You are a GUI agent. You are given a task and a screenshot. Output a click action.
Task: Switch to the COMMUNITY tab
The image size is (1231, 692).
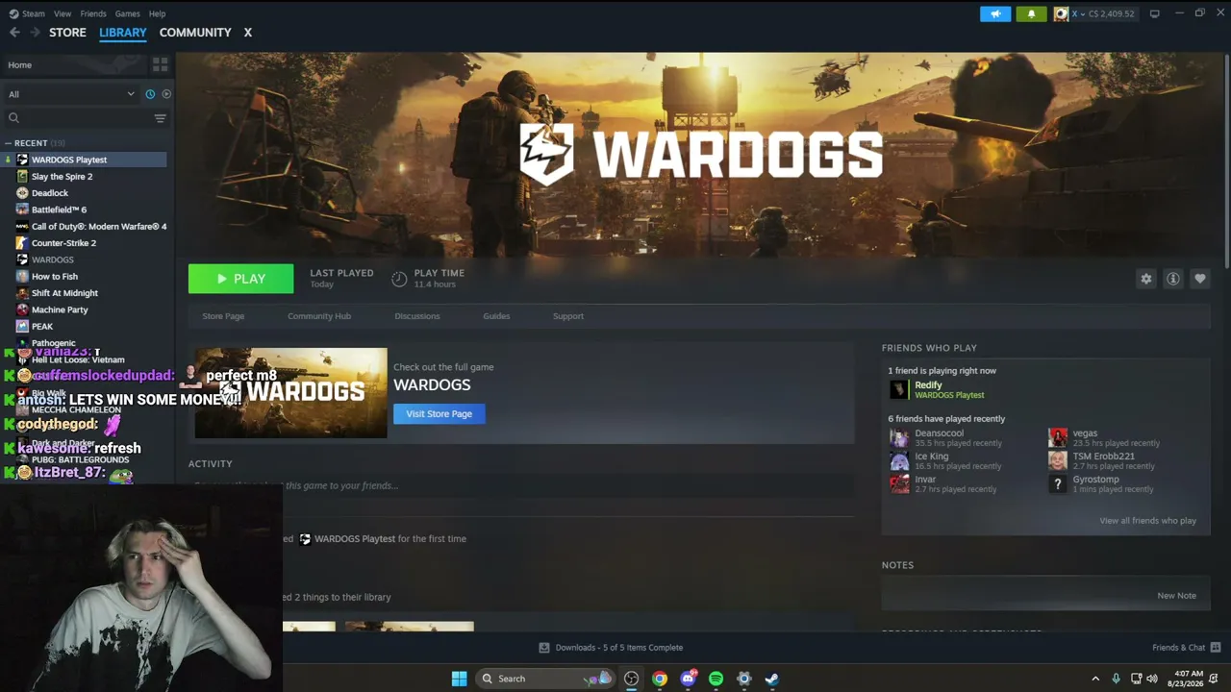click(x=195, y=33)
